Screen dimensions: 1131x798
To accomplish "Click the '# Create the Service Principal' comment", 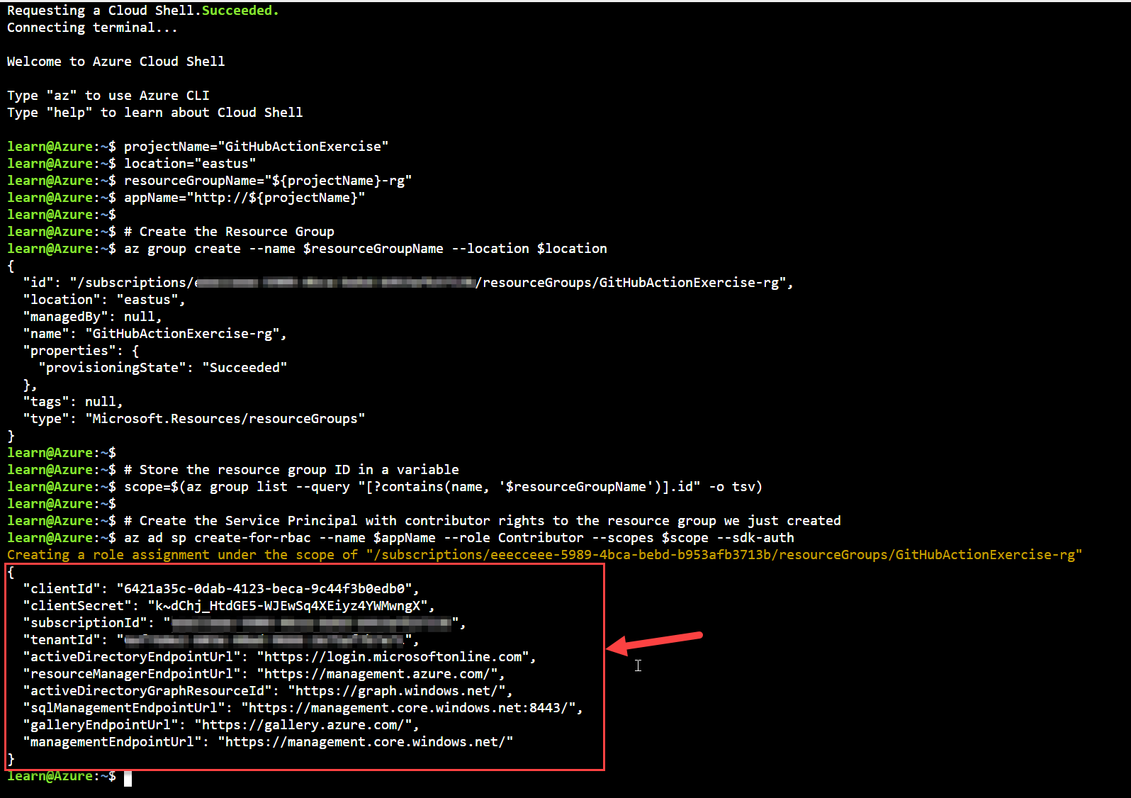I will pyautogui.click(x=482, y=521).
